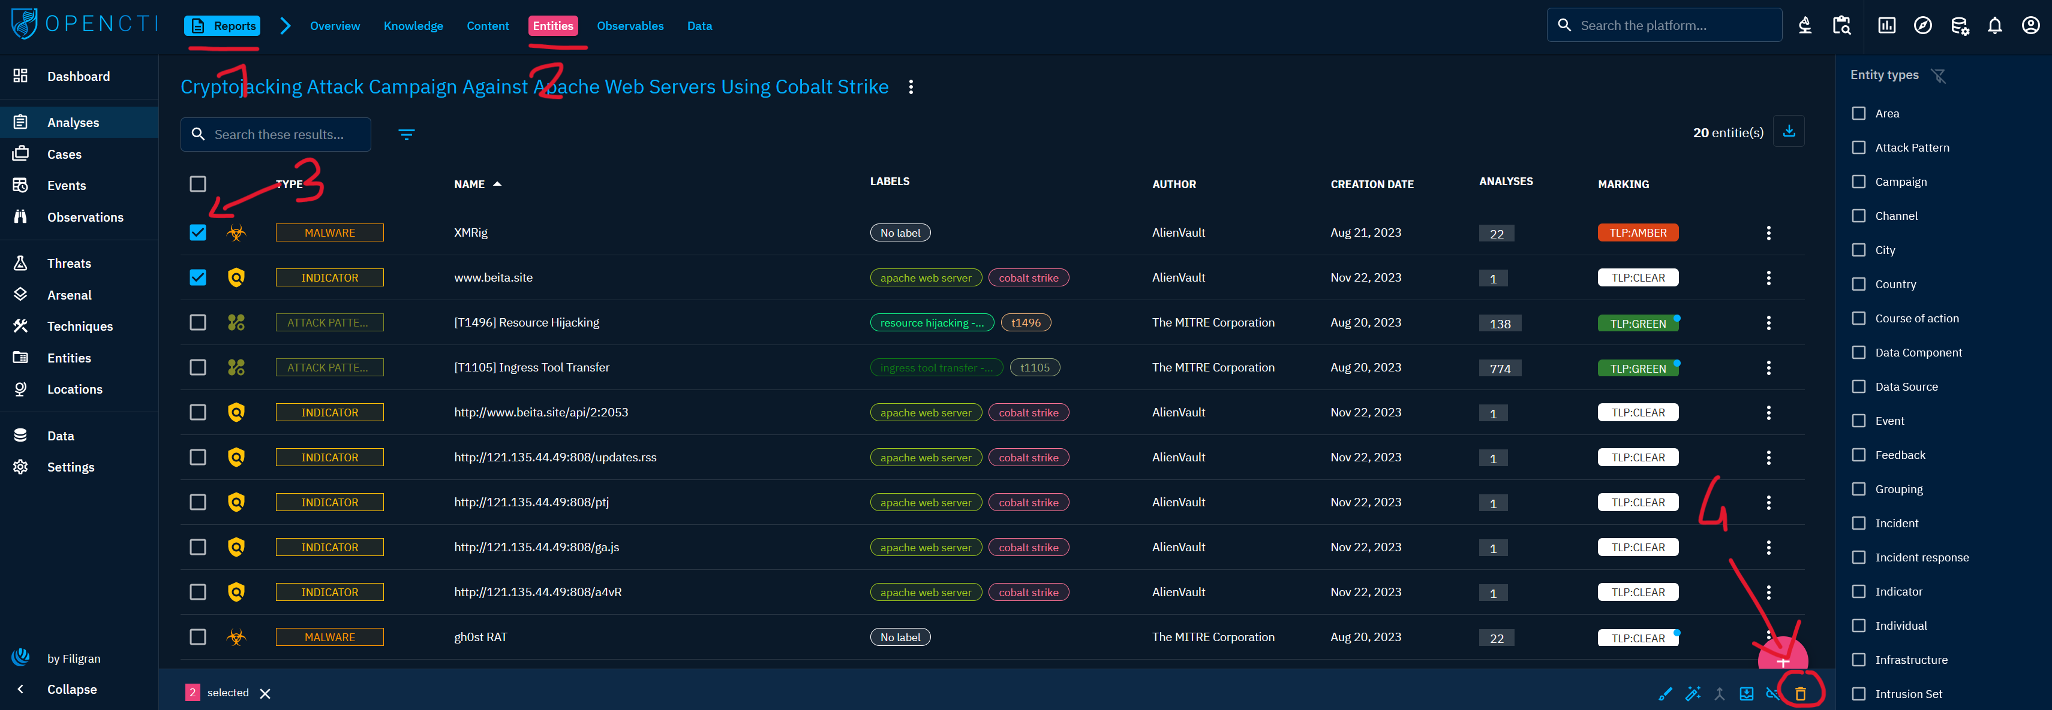The width and height of the screenshot is (2052, 710).
Task: Click the microscope icon in top bar
Action: pyautogui.click(x=1805, y=26)
